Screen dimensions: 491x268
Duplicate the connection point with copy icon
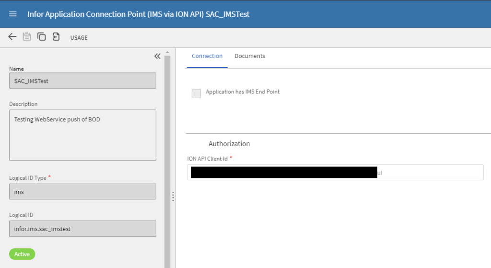tap(42, 37)
